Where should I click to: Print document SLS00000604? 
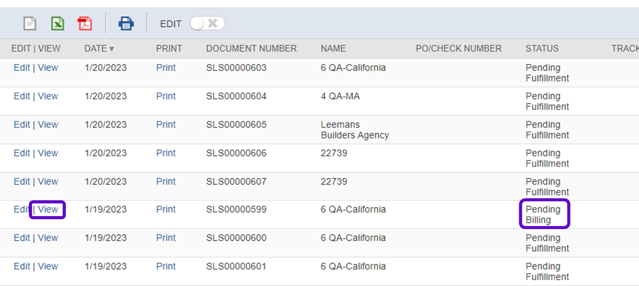(166, 96)
